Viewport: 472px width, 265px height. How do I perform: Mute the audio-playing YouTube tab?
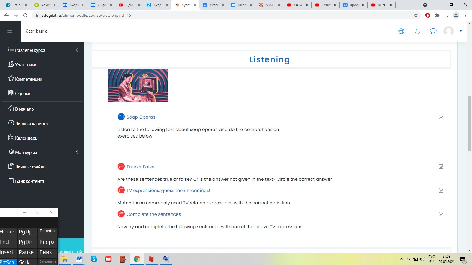385,5
